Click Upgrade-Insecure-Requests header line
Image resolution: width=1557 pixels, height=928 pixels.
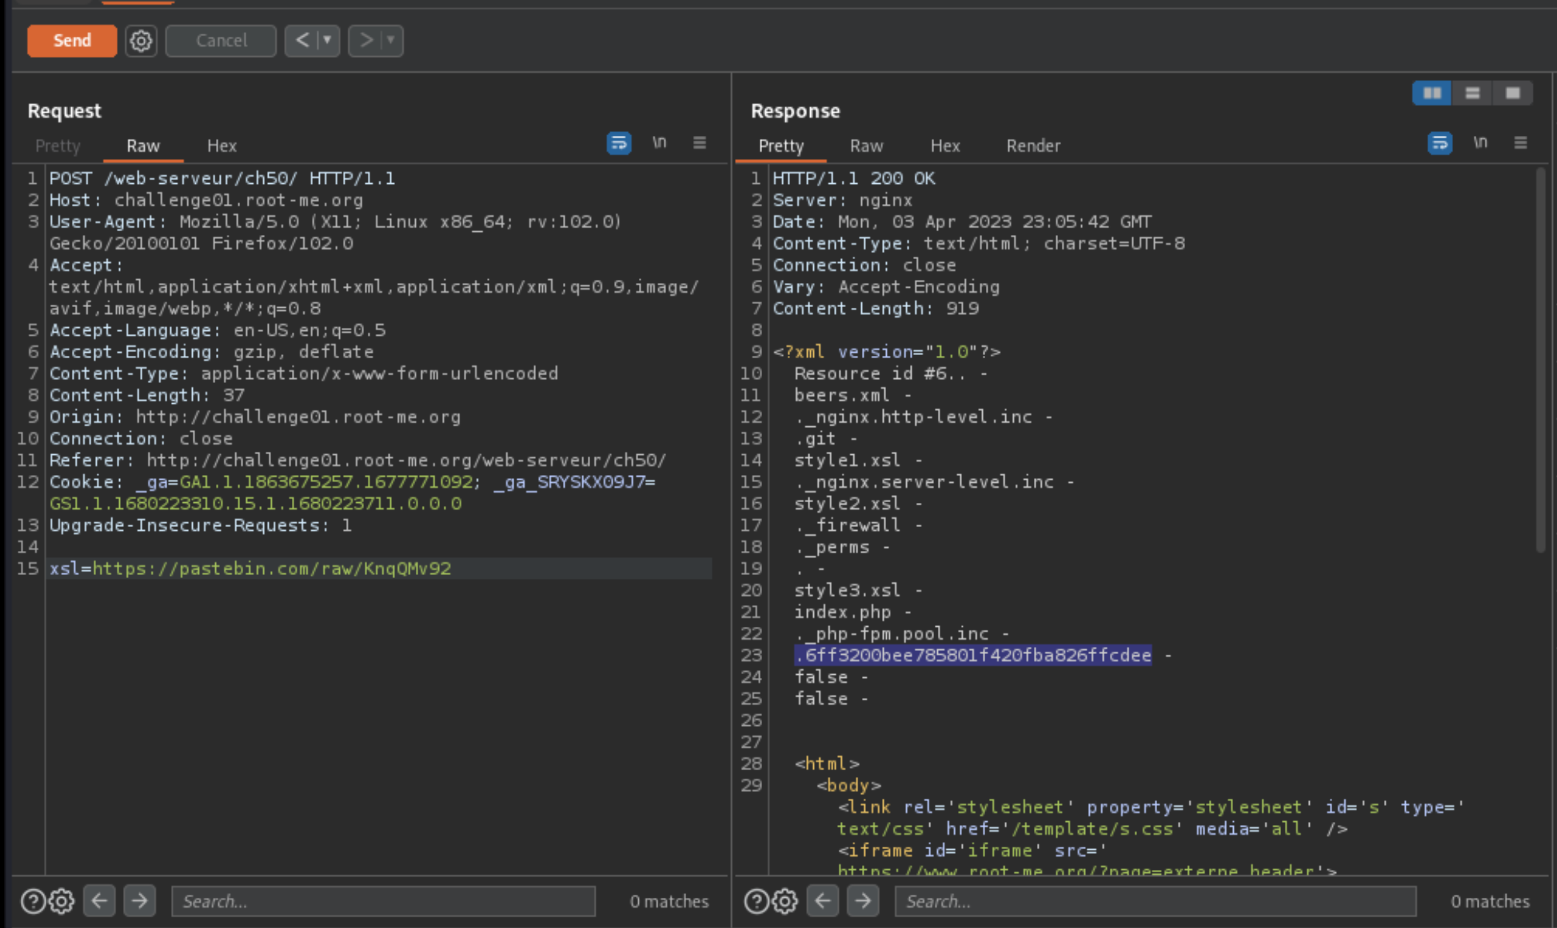point(200,525)
